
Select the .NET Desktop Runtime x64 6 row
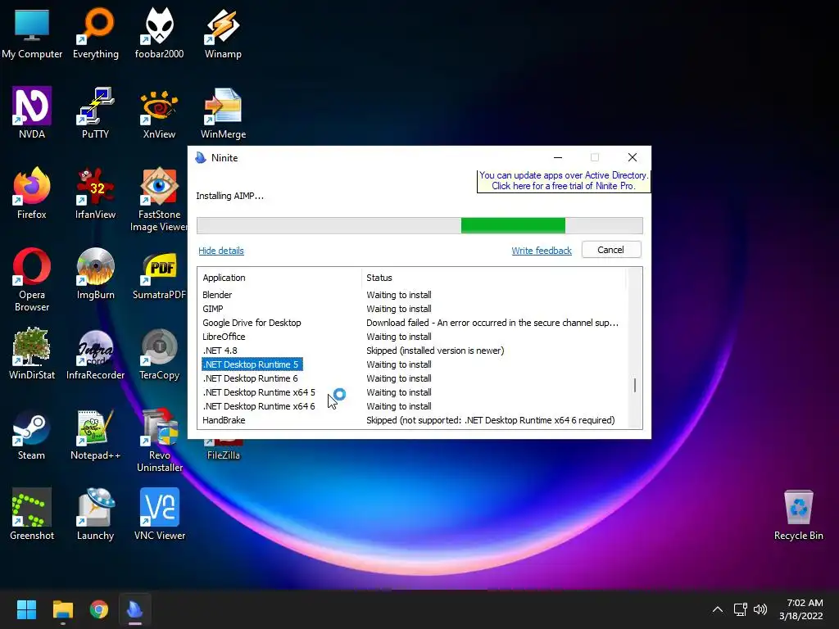click(412, 406)
